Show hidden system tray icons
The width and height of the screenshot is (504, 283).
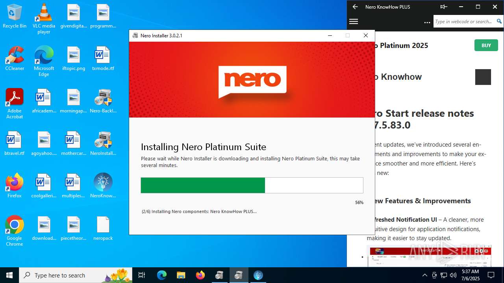(x=424, y=275)
